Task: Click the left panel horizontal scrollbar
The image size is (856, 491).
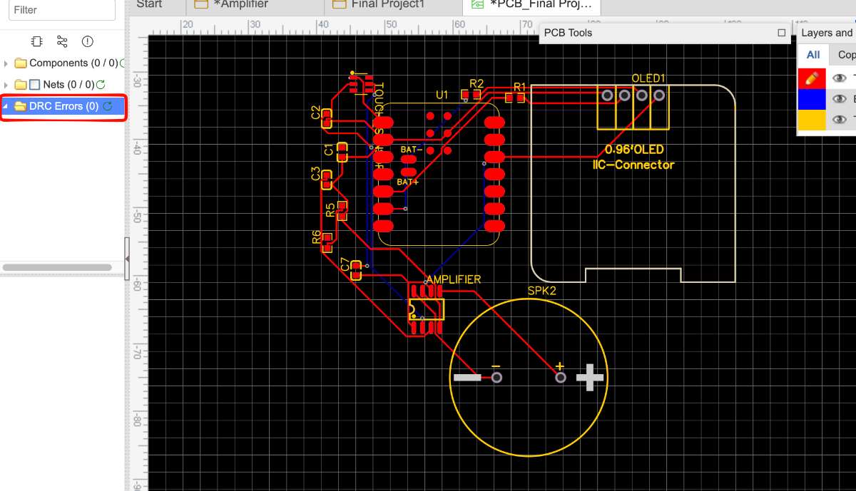Action: pyautogui.click(x=57, y=267)
